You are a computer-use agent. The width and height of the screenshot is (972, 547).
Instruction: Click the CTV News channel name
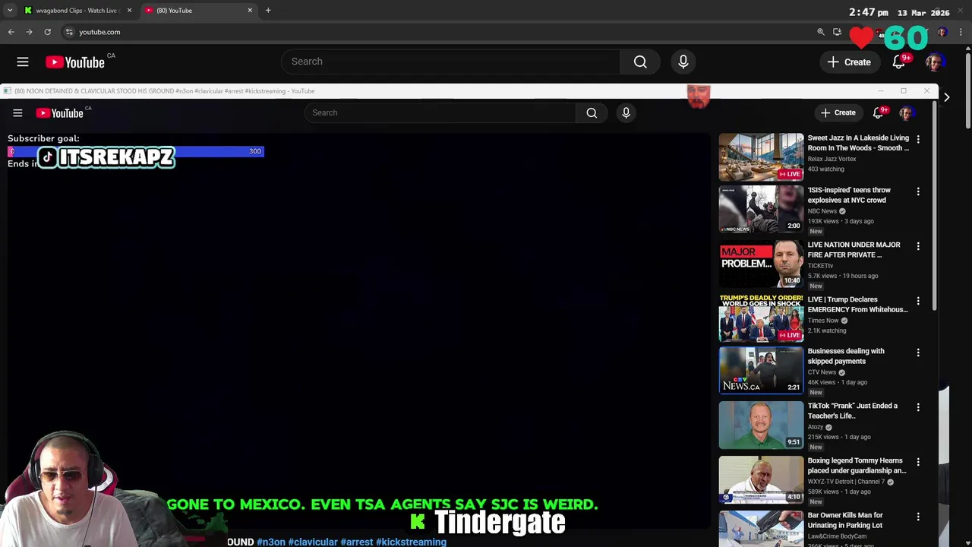pos(822,372)
